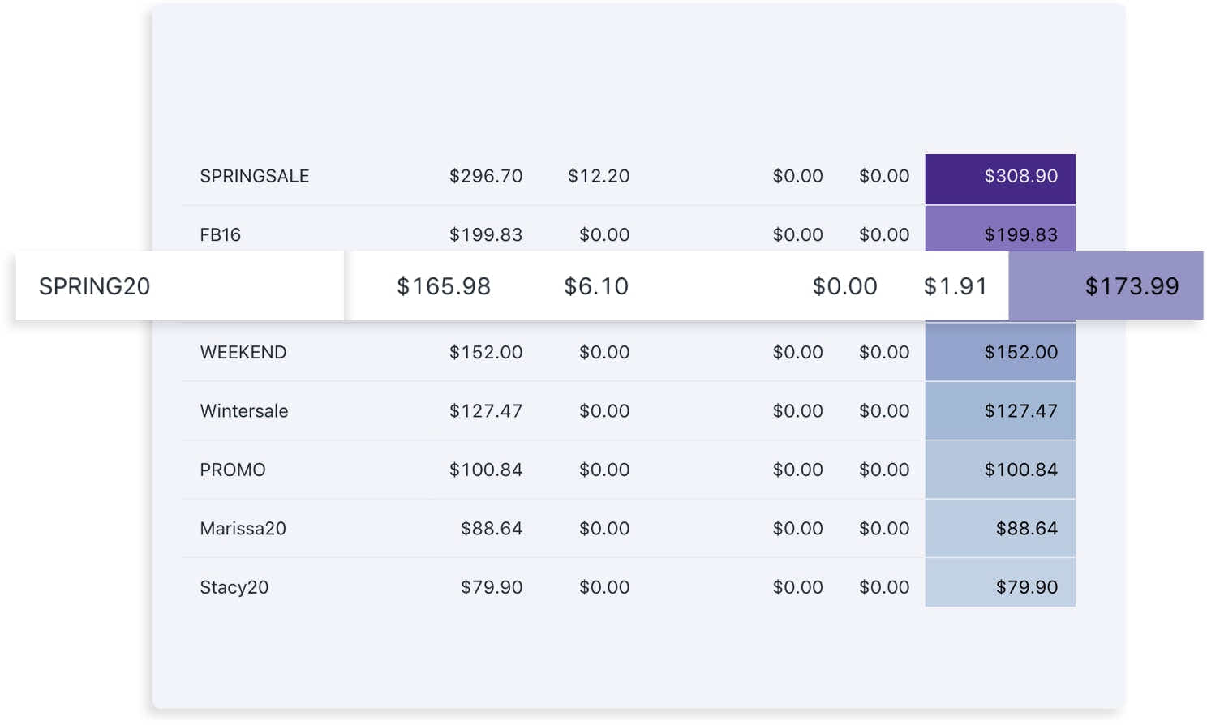Viewport: 1207px width, 725px height.
Task: Select the $6.10 value cell
Action: [x=595, y=286]
